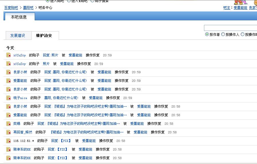Click the 116.112.61.* IP address text
257x164 pixels.
(x=23, y=141)
